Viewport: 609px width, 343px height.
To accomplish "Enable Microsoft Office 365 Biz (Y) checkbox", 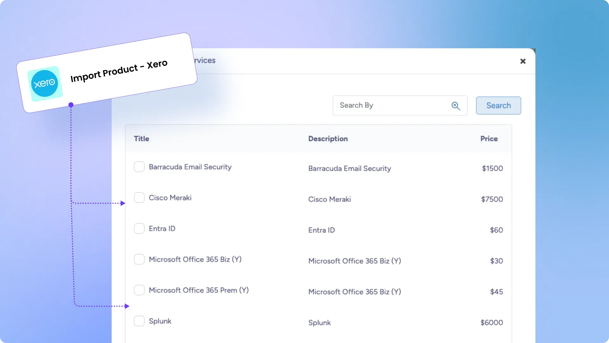I will click(139, 259).
